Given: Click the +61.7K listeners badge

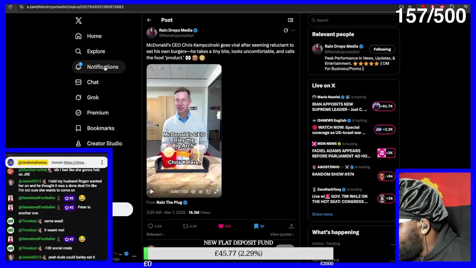Looking at the screenshot, I should [384, 106].
